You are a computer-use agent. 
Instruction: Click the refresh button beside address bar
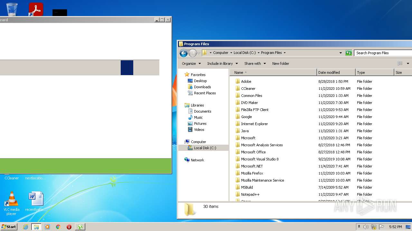coord(349,53)
